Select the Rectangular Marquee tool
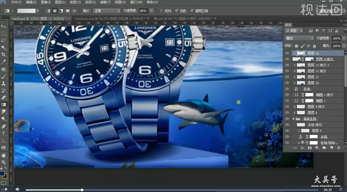This screenshot has width=347, height=192. pyautogui.click(x=4, y=33)
